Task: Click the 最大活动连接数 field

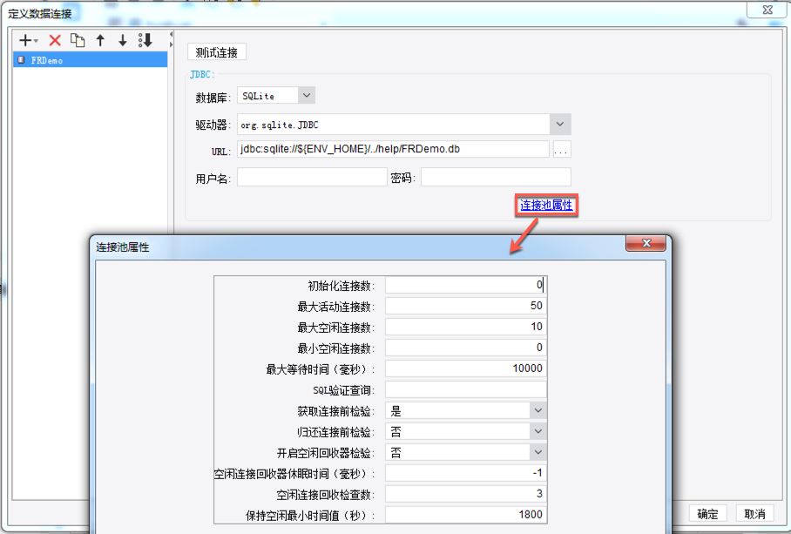Action: click(x=465, y=306)
